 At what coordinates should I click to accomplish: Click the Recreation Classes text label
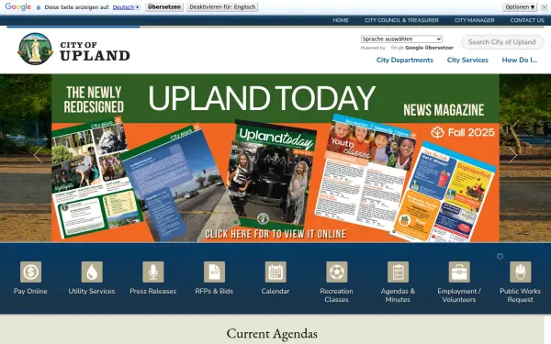coord(337,295)
